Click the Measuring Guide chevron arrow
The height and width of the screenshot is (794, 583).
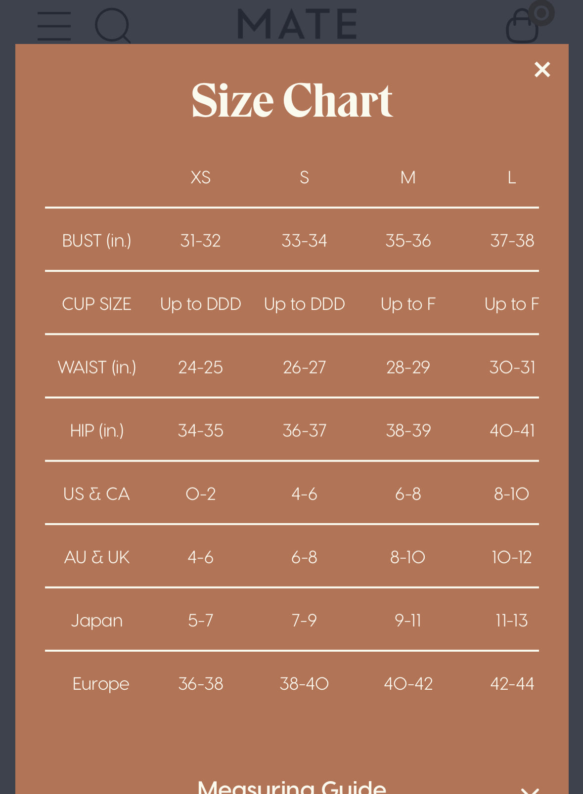pyautogui.click(x=530, y=790)
